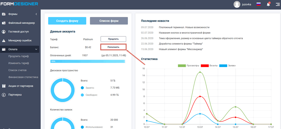Click the Гостевой доступ user icon

pos(4,32)
